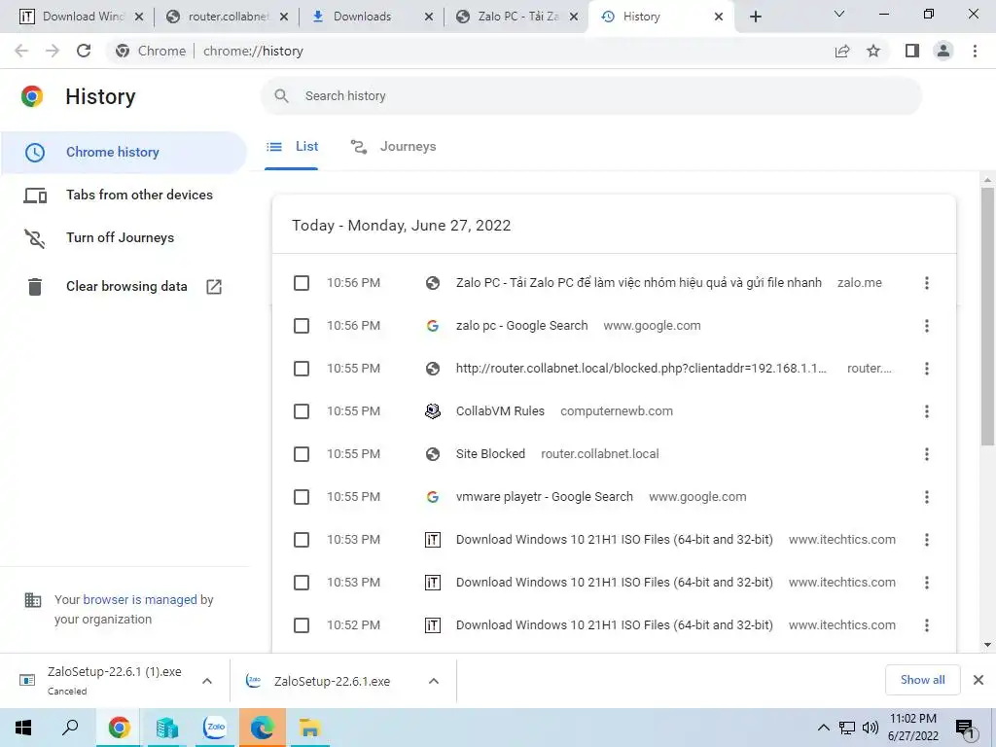Bookmark this tab with the star icon
Screen dimensions: 996x747
point(873,51)
